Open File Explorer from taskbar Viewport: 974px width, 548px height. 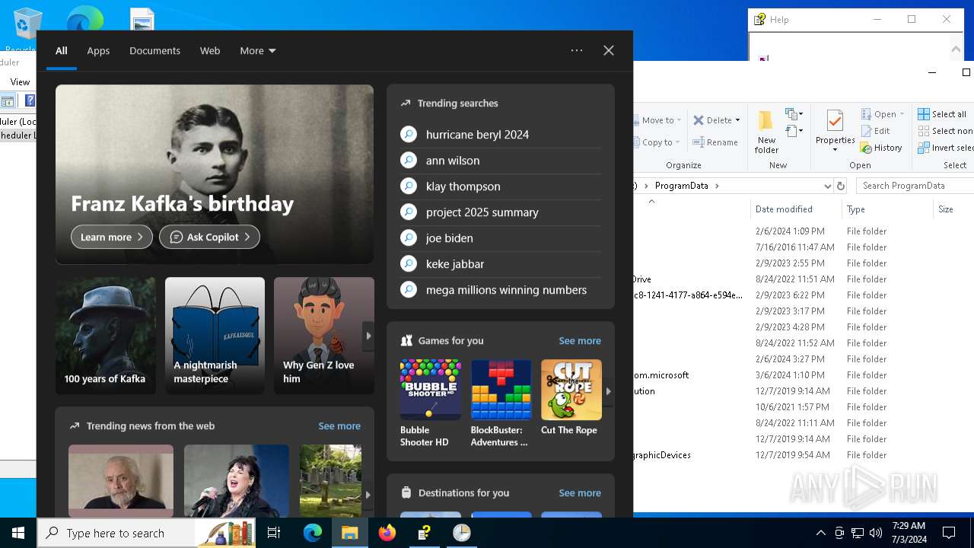[350, 533]
